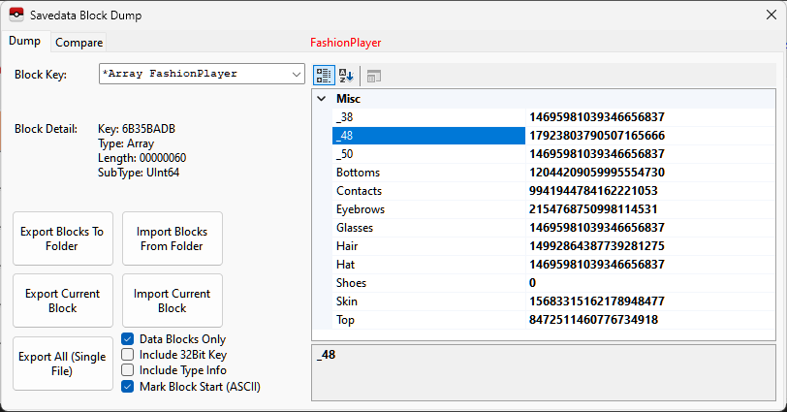Select the Top property row

(x=553, y=320)
